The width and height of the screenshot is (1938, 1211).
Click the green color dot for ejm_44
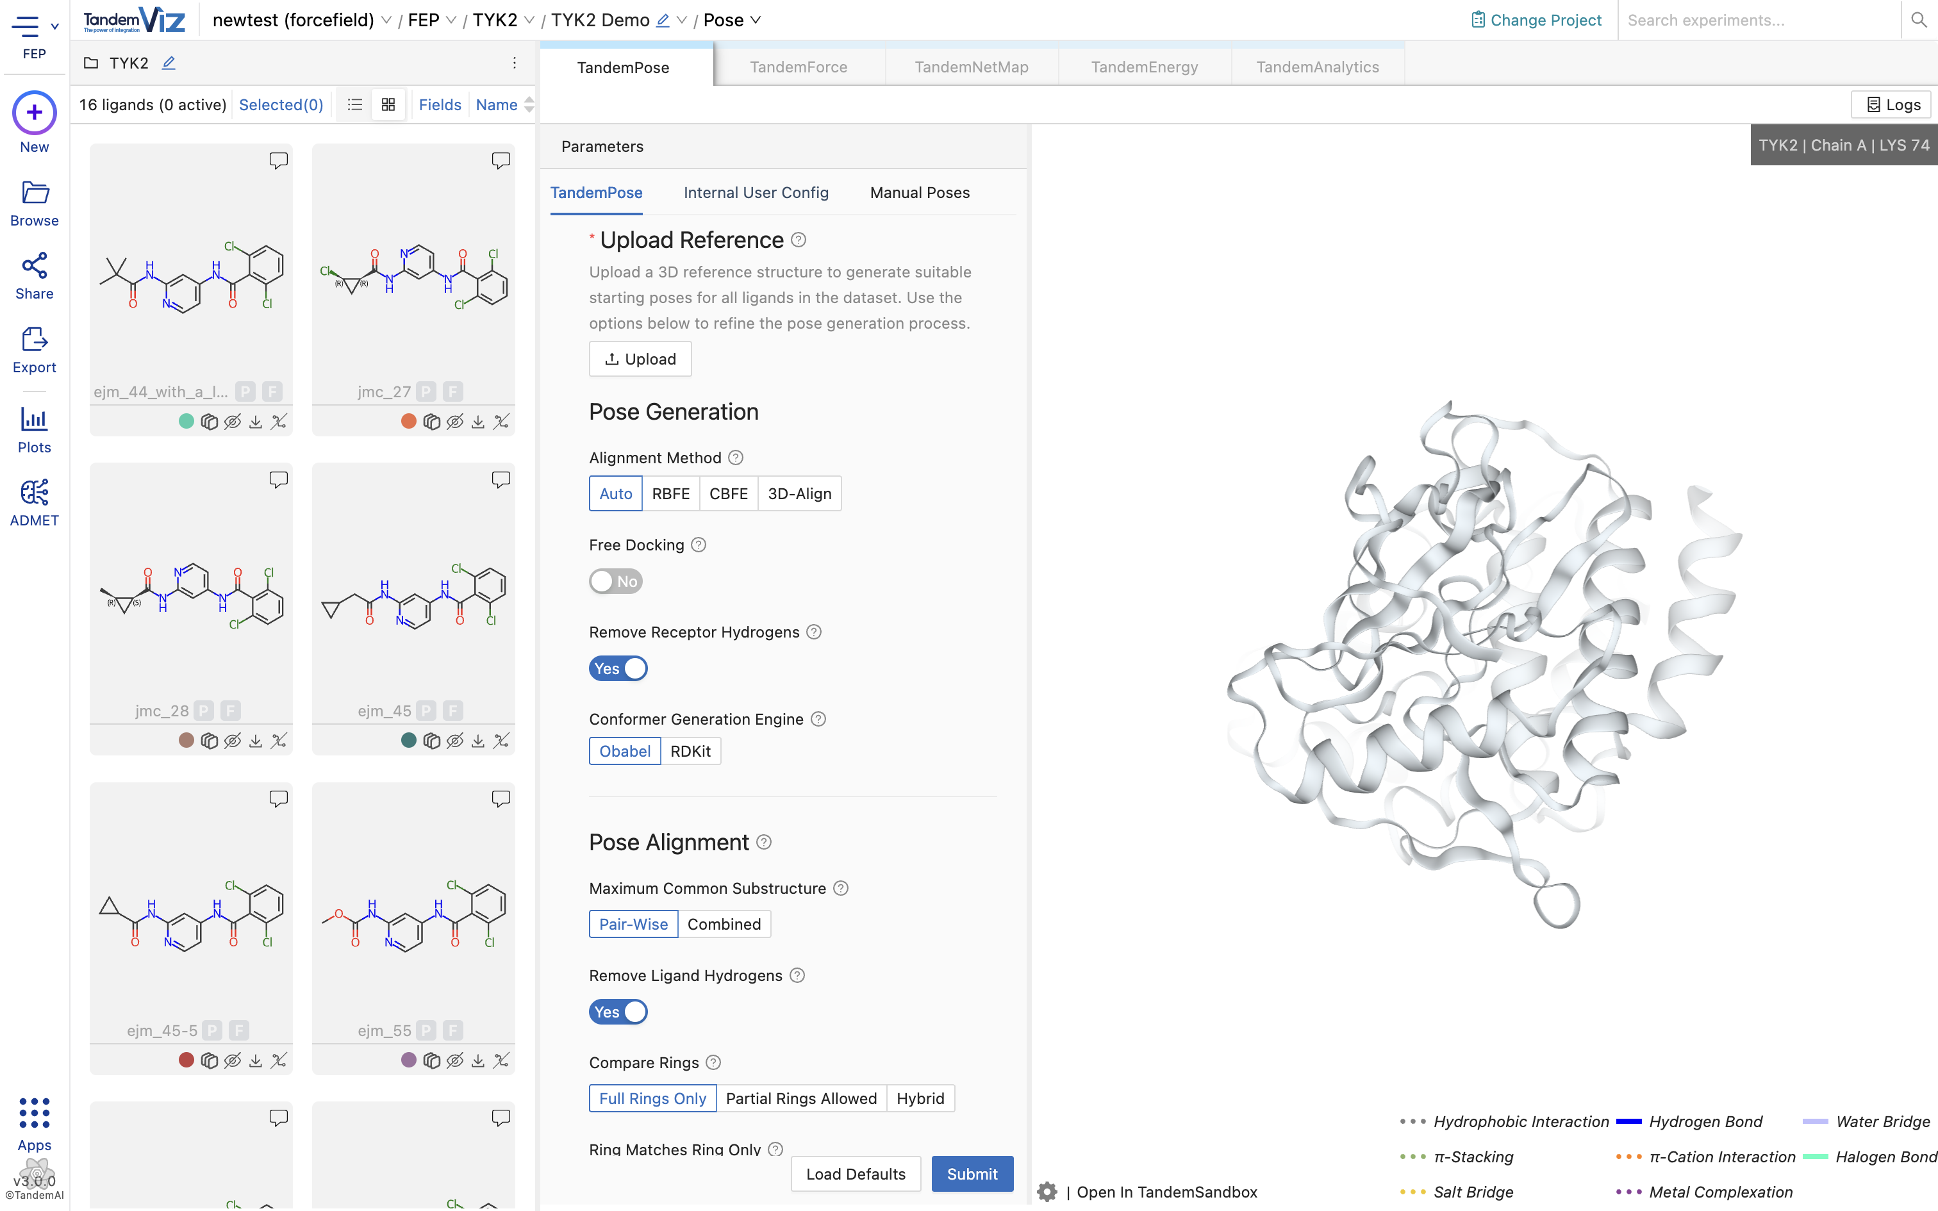pos(186,422)
